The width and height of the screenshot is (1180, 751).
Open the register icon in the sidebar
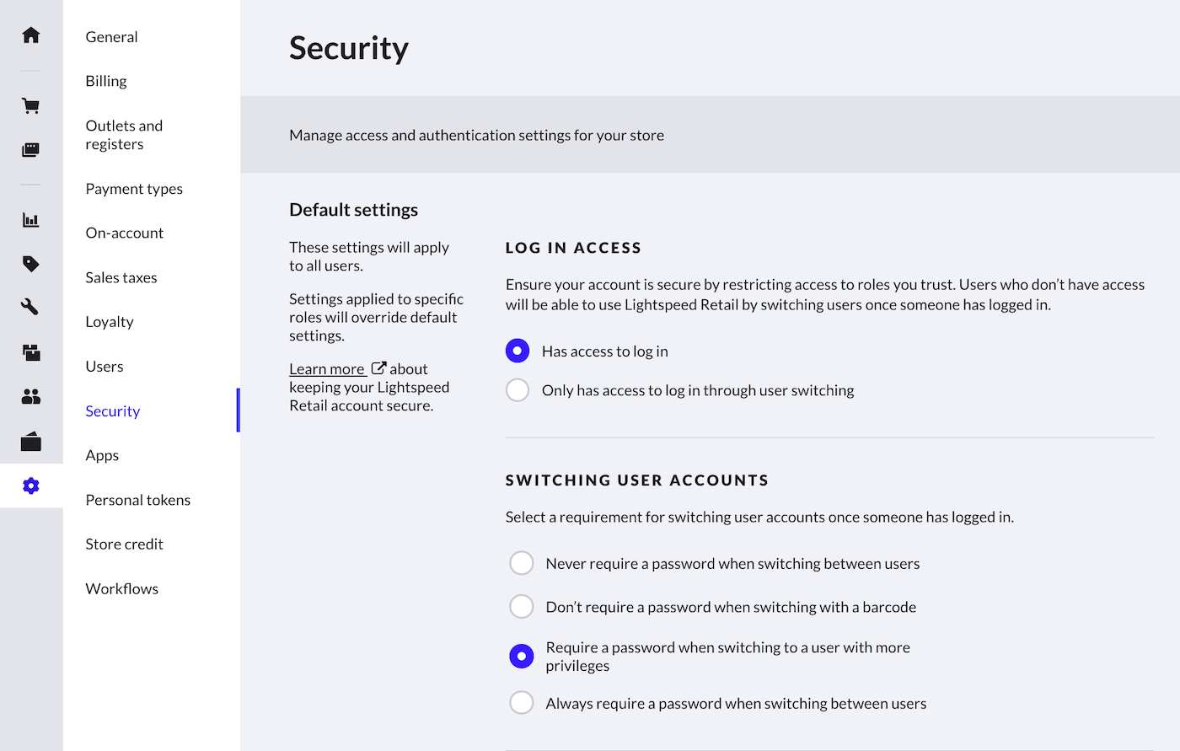click(31, 149)
